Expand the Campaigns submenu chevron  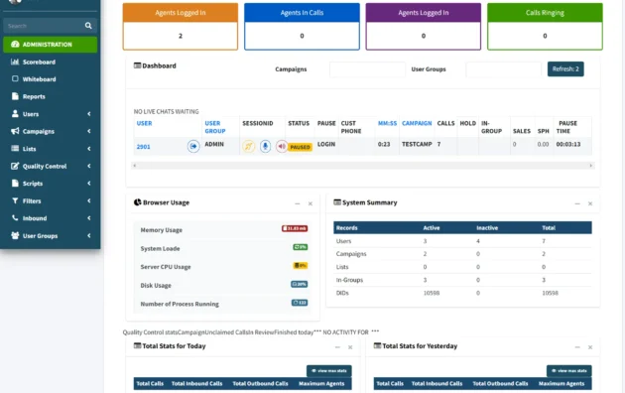[x=89, y=131]
